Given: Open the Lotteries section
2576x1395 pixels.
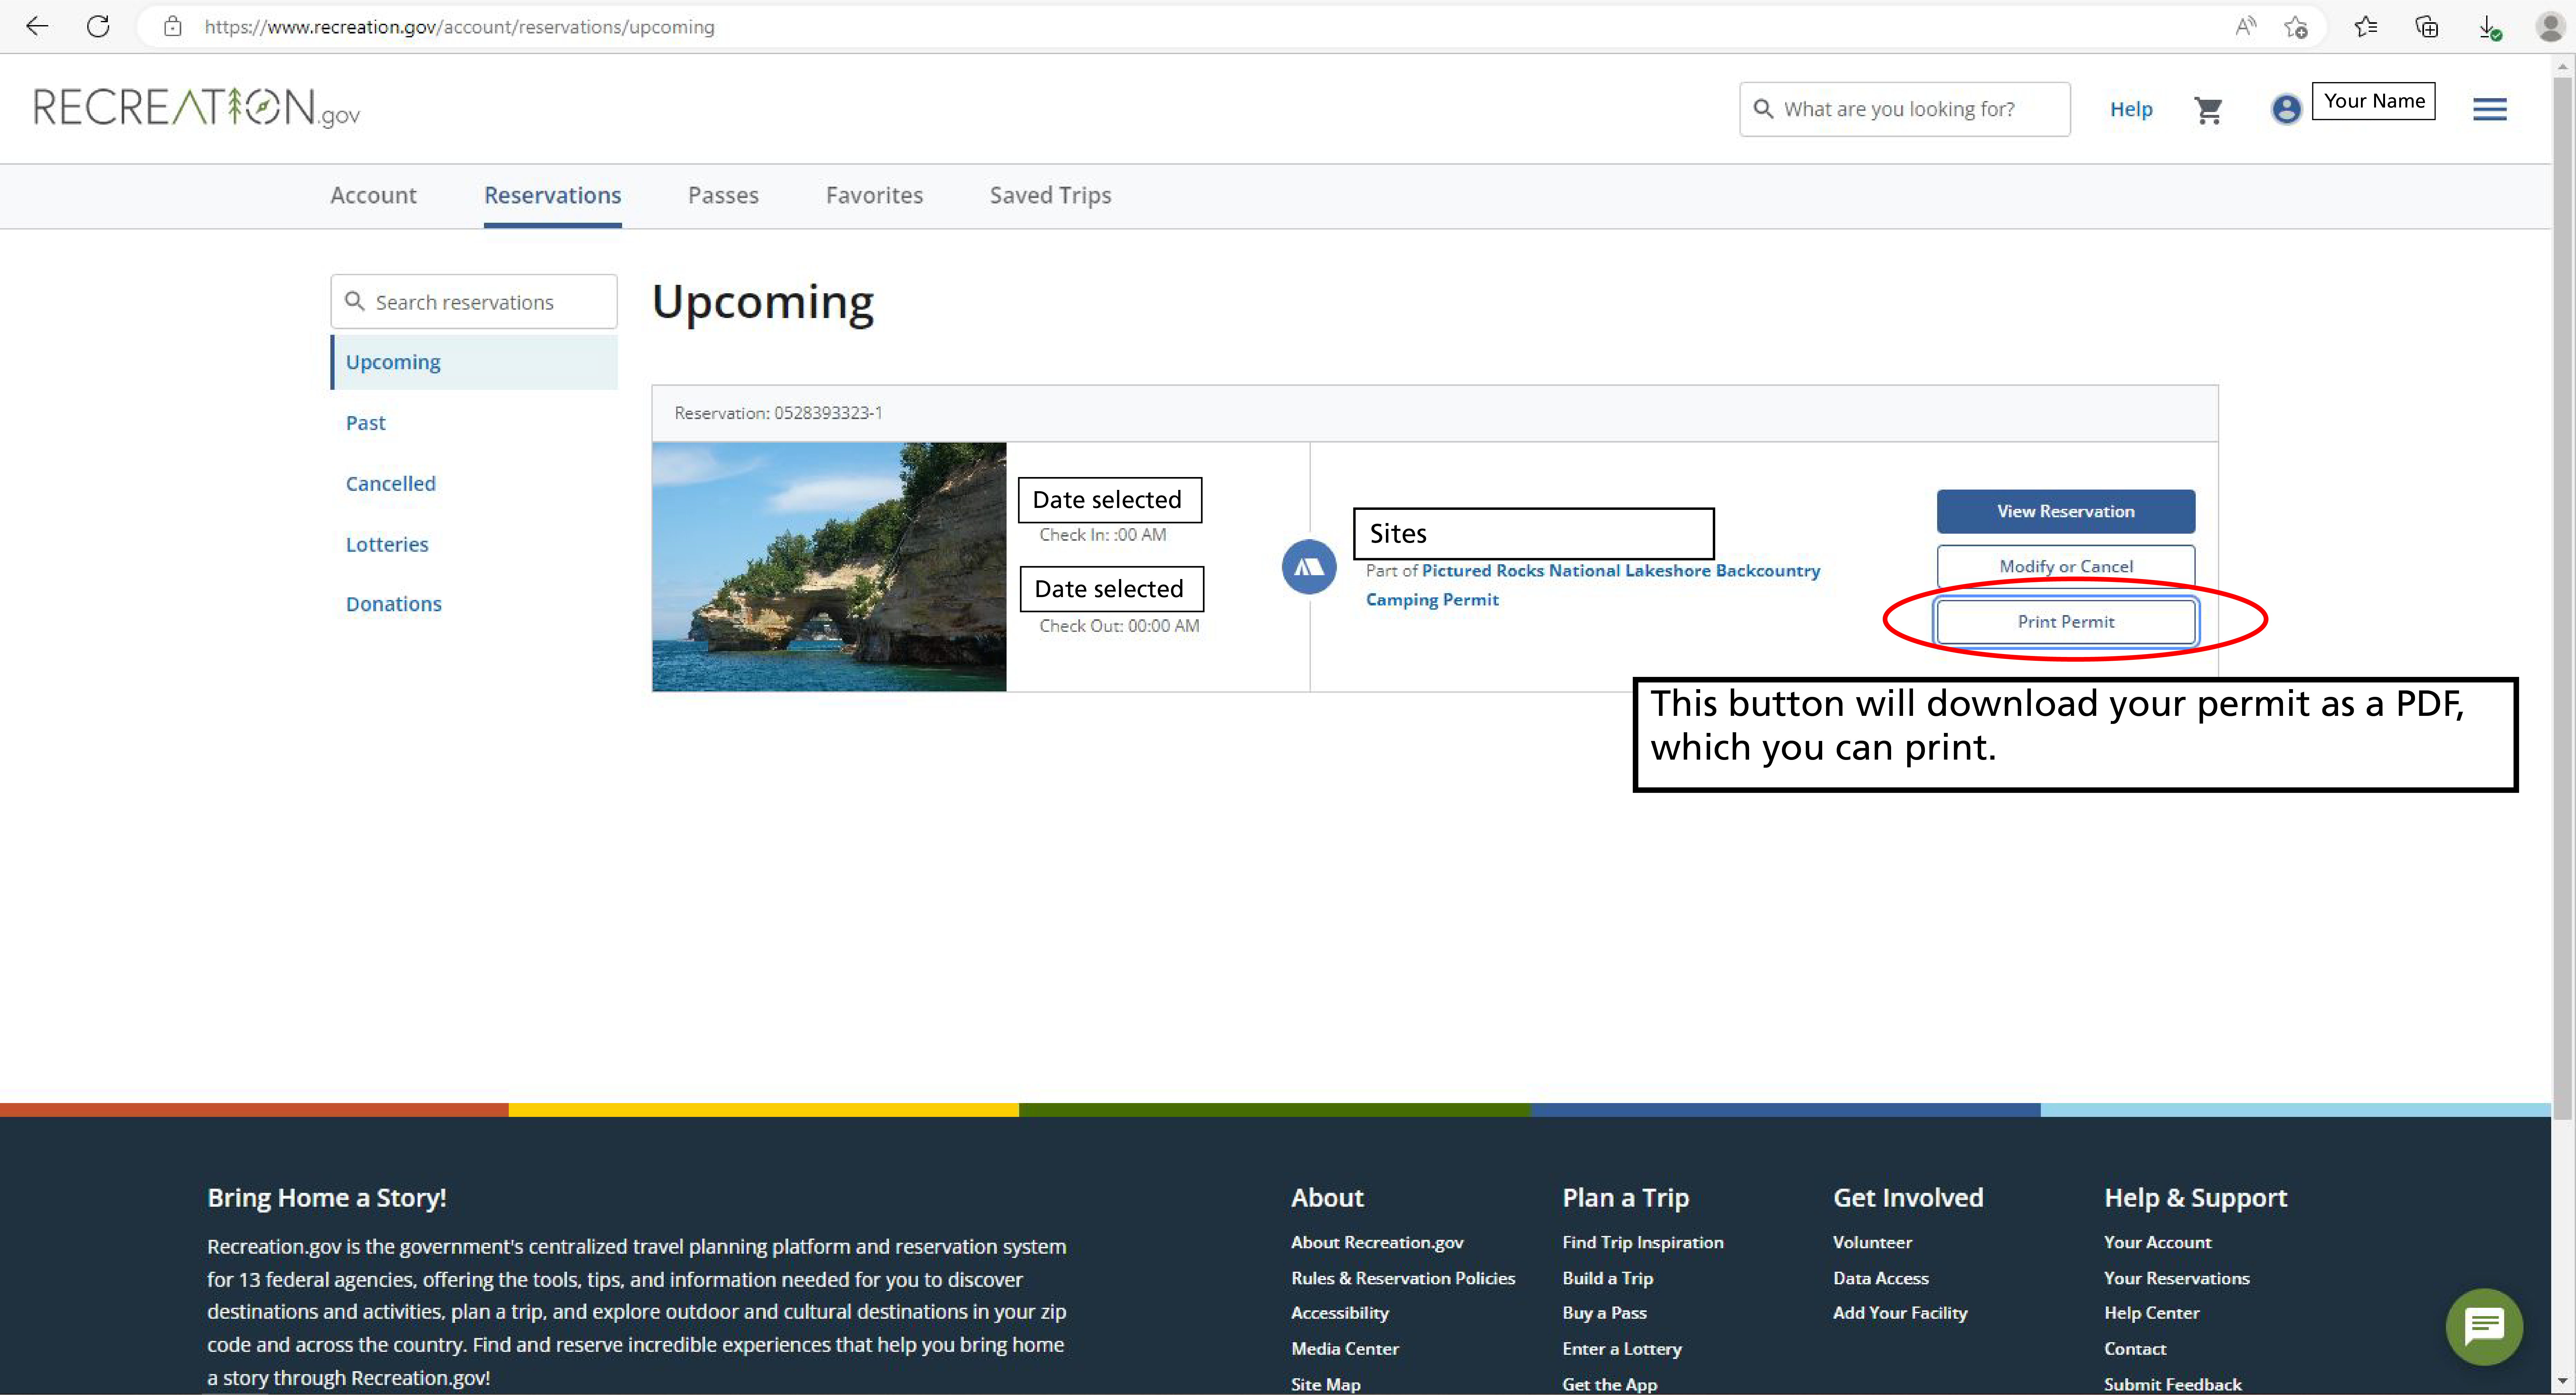Looking at the screenshot, I should click(385, 543).
